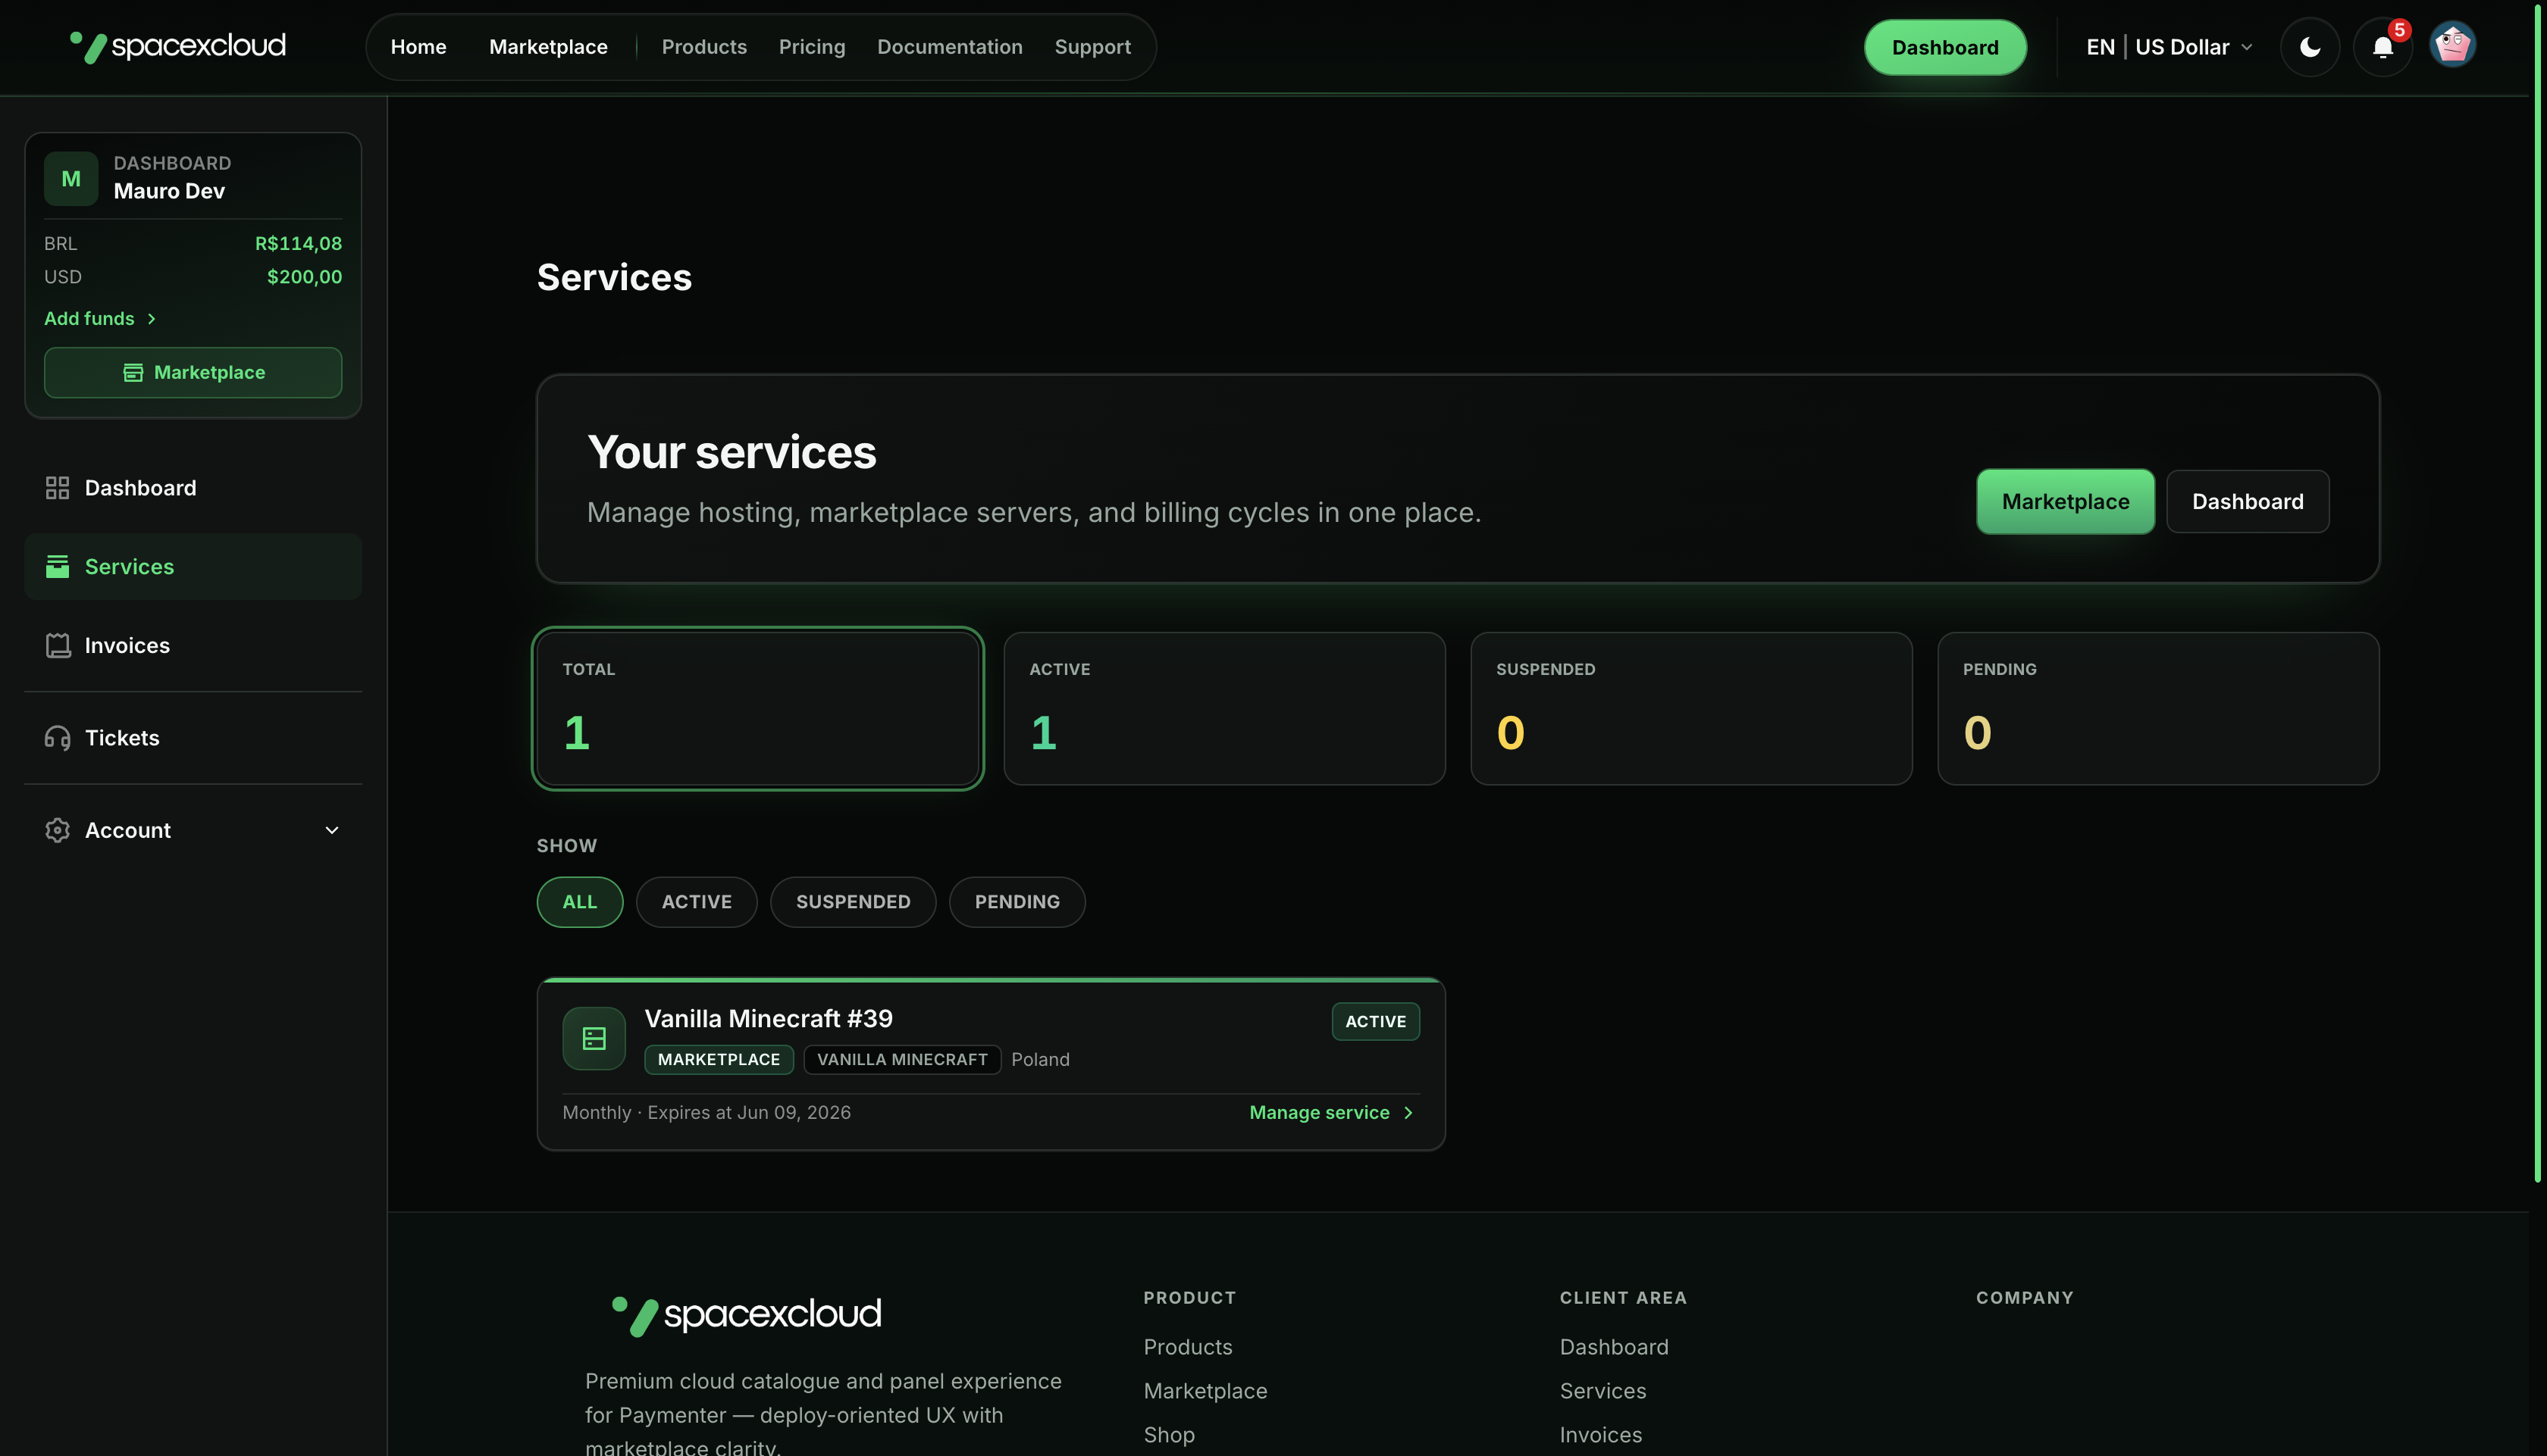Click sidebar Marketplace button
This screenshot has height=1456, width=2547.
click(x=193, y=372)
